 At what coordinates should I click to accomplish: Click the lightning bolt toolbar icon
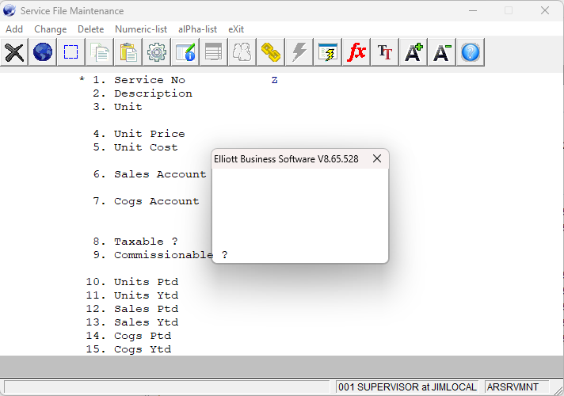point(299,53)
